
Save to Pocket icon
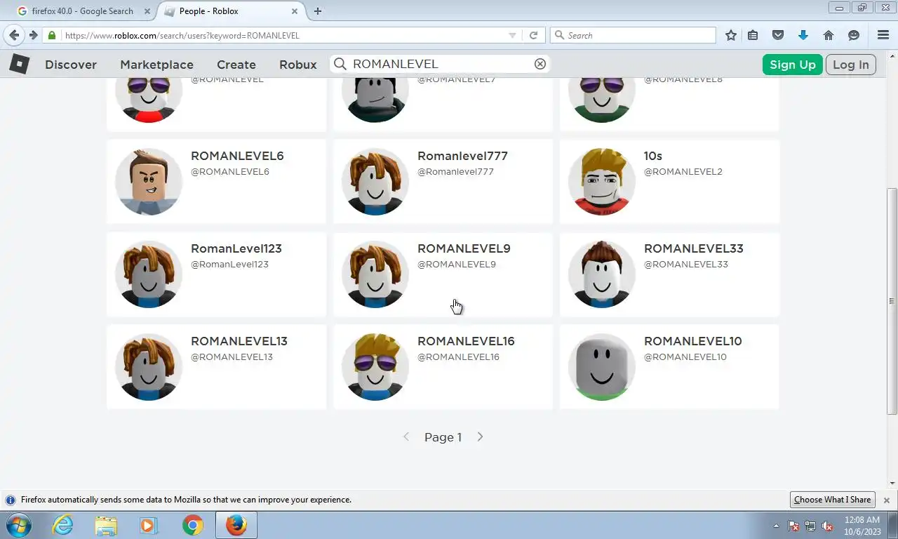point(778,35)
